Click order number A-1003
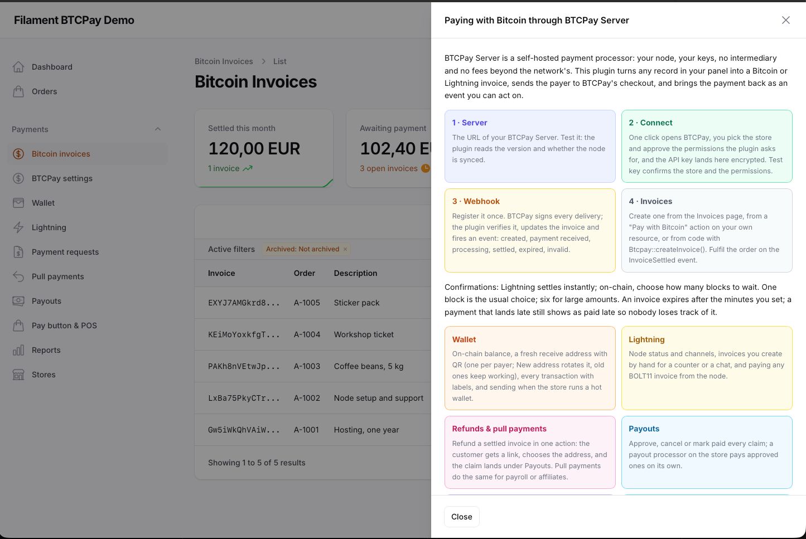This screenshot has width=806, height=539. 307,366
